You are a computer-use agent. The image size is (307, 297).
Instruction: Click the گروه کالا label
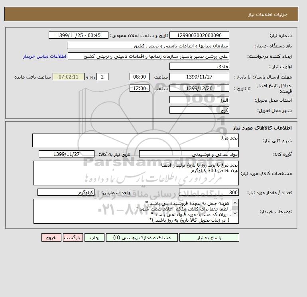click(x=282, y=154)
